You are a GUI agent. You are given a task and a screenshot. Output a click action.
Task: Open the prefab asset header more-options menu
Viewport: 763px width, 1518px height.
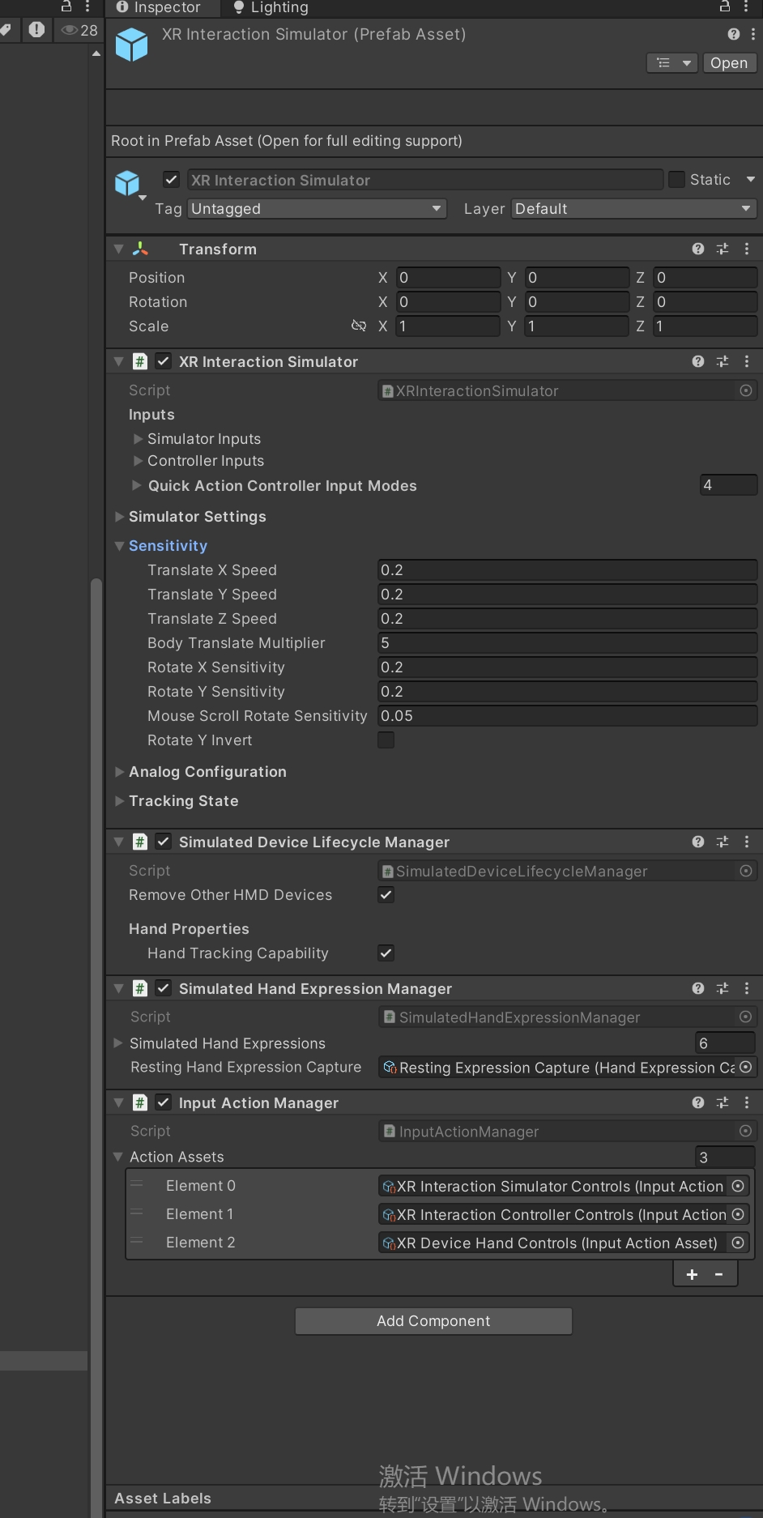click(x=753, y=34)
